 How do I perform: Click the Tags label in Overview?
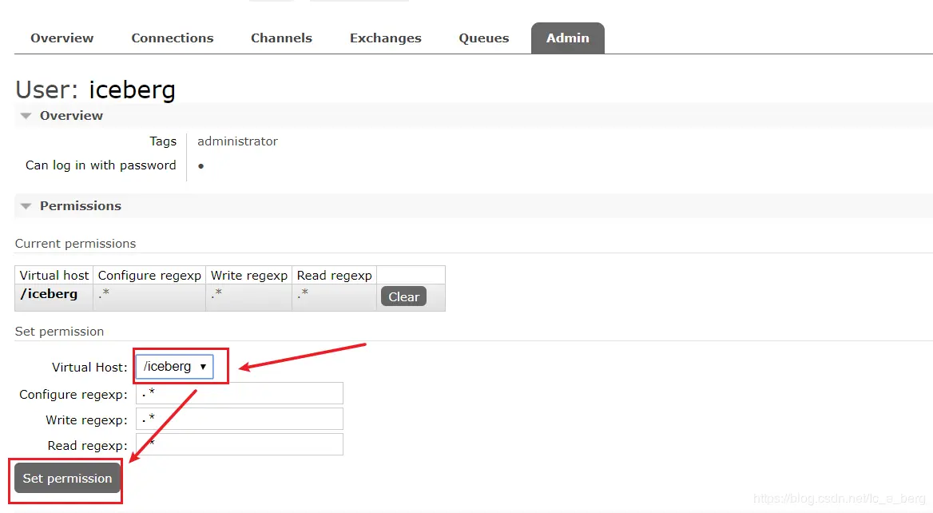pyautogui.click(x=163, y=141)
